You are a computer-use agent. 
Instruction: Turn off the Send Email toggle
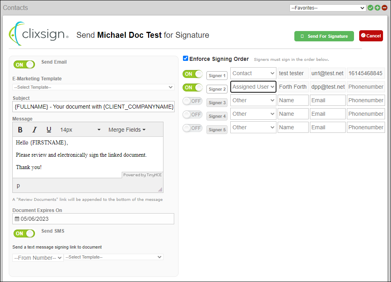tap(24, 64)
